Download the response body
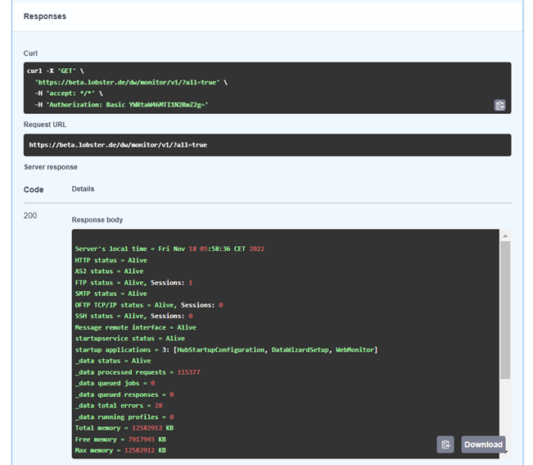The width and height of the screenshot is (533, 465). pyautogui.click(x=483, y=444)
